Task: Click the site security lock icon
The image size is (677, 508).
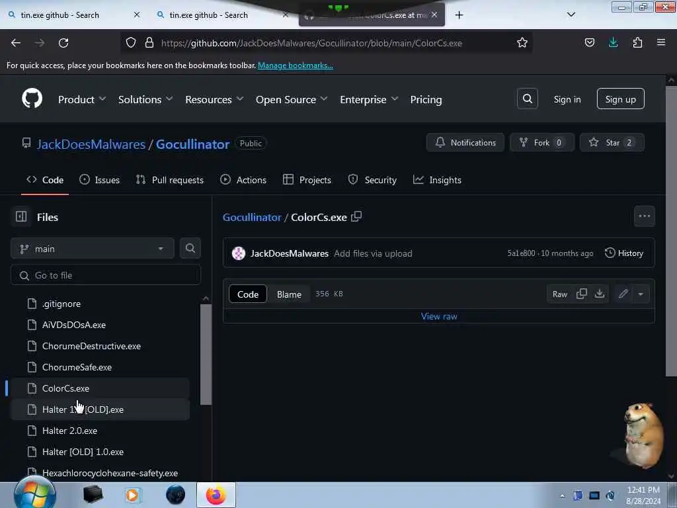Action: 149,42
